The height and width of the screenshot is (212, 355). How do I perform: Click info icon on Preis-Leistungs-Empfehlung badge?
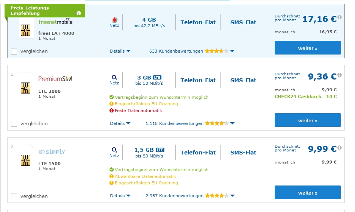point(79,13)
